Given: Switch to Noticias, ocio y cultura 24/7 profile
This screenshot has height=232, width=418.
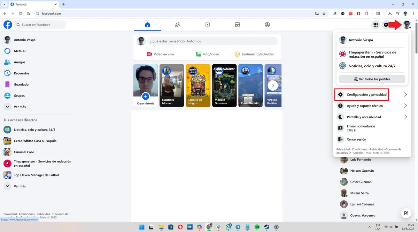Looking at the screenshot, I should (372, 66).
